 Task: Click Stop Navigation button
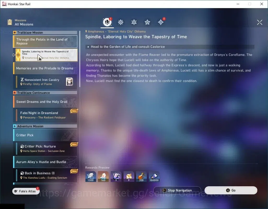pos(177,190)
